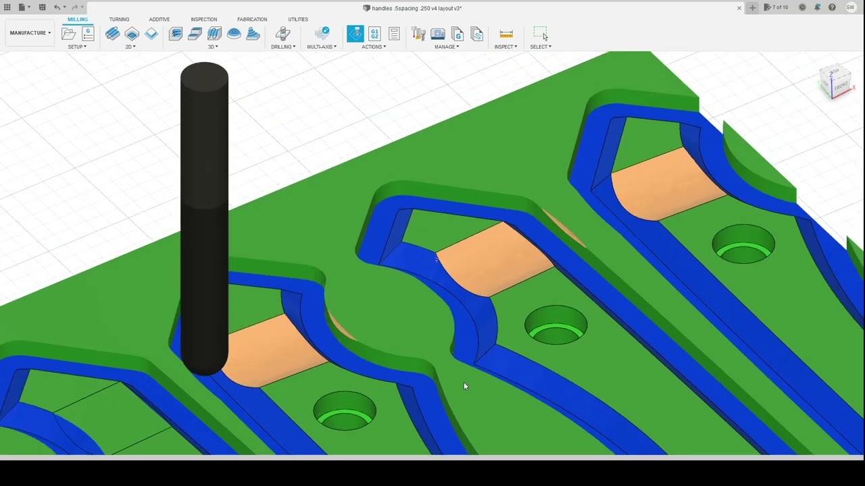Click the 7 of 10 document counter
This screenshot has width=865, height=486.
776,7
